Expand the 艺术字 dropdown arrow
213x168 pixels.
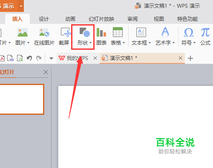[173, 43]
